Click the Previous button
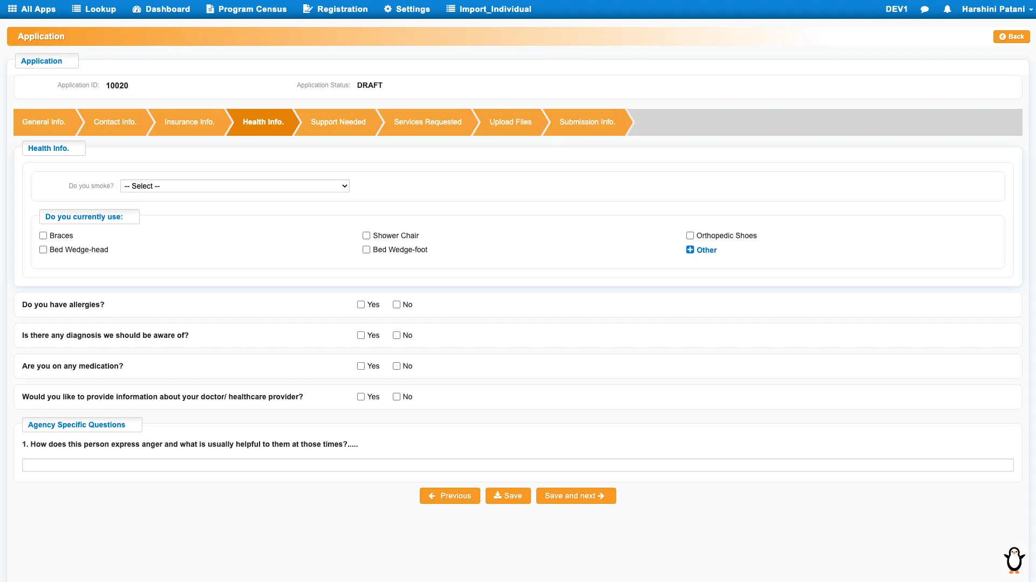Image resolution: width=1036 pixels, height=582 pixels. coord(449,496)
